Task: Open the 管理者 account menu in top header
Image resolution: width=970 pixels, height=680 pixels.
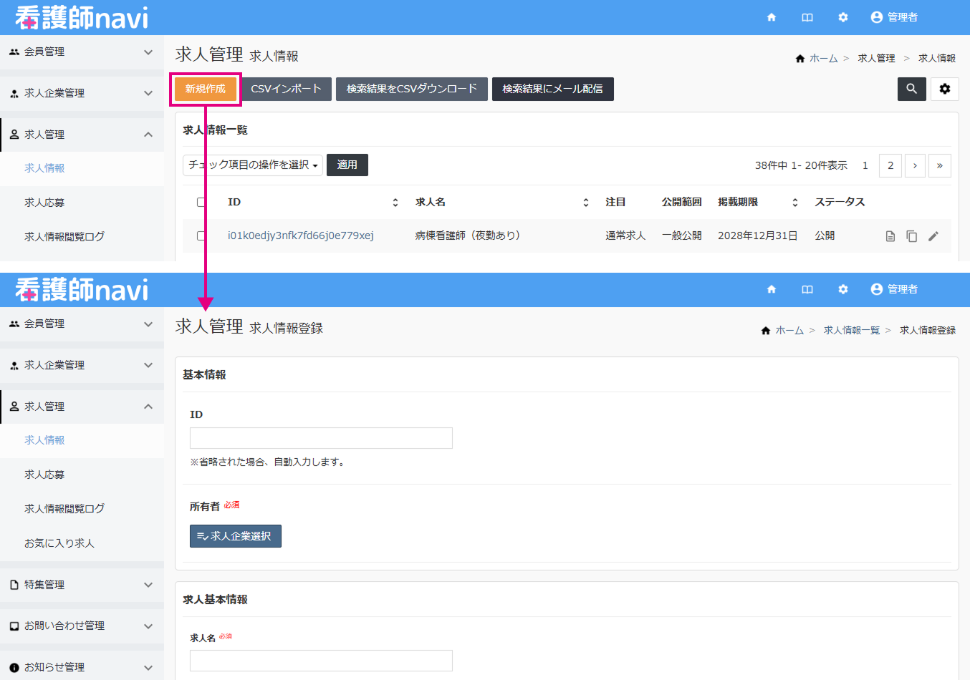Action: [x=894, y=17]
